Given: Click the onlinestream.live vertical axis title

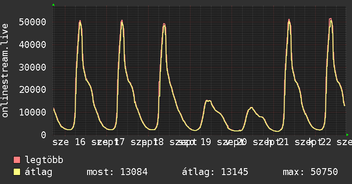Looking at the screenshot, I should click(x=5, y=71).
